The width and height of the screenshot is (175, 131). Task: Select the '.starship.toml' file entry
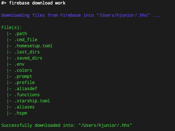[32, 101]
